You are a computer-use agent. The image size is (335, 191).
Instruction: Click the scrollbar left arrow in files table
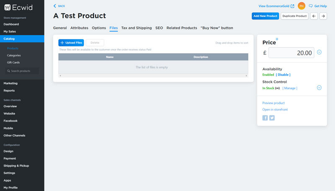tap(60, 76)
